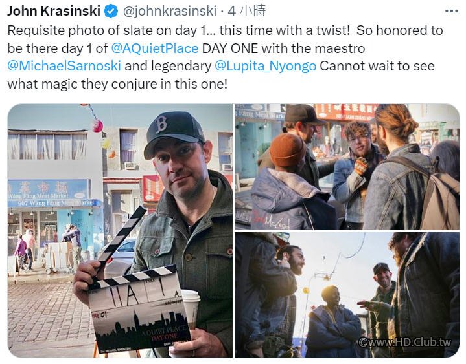This screenshot has width=466, height=364.
Task: Open the 4 小時 timestamp link
Action: pyautogui.click(x=247, y=11)
